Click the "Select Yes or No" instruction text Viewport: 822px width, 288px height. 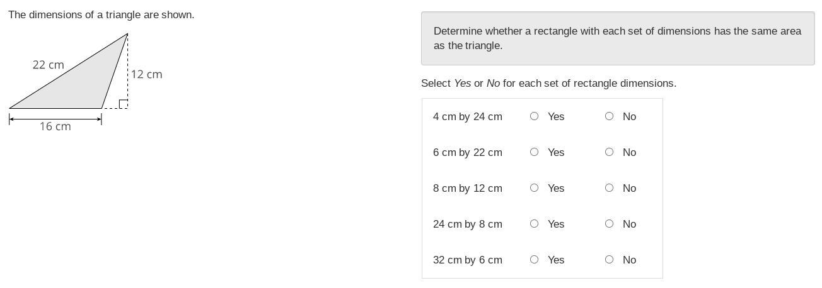point(548,83)
